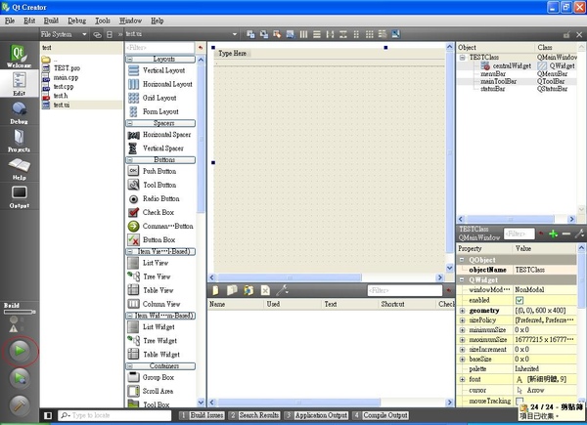This screenshot has height=425, width=587.
Task: Expand the font property
Action: click(x=463, y=379)
